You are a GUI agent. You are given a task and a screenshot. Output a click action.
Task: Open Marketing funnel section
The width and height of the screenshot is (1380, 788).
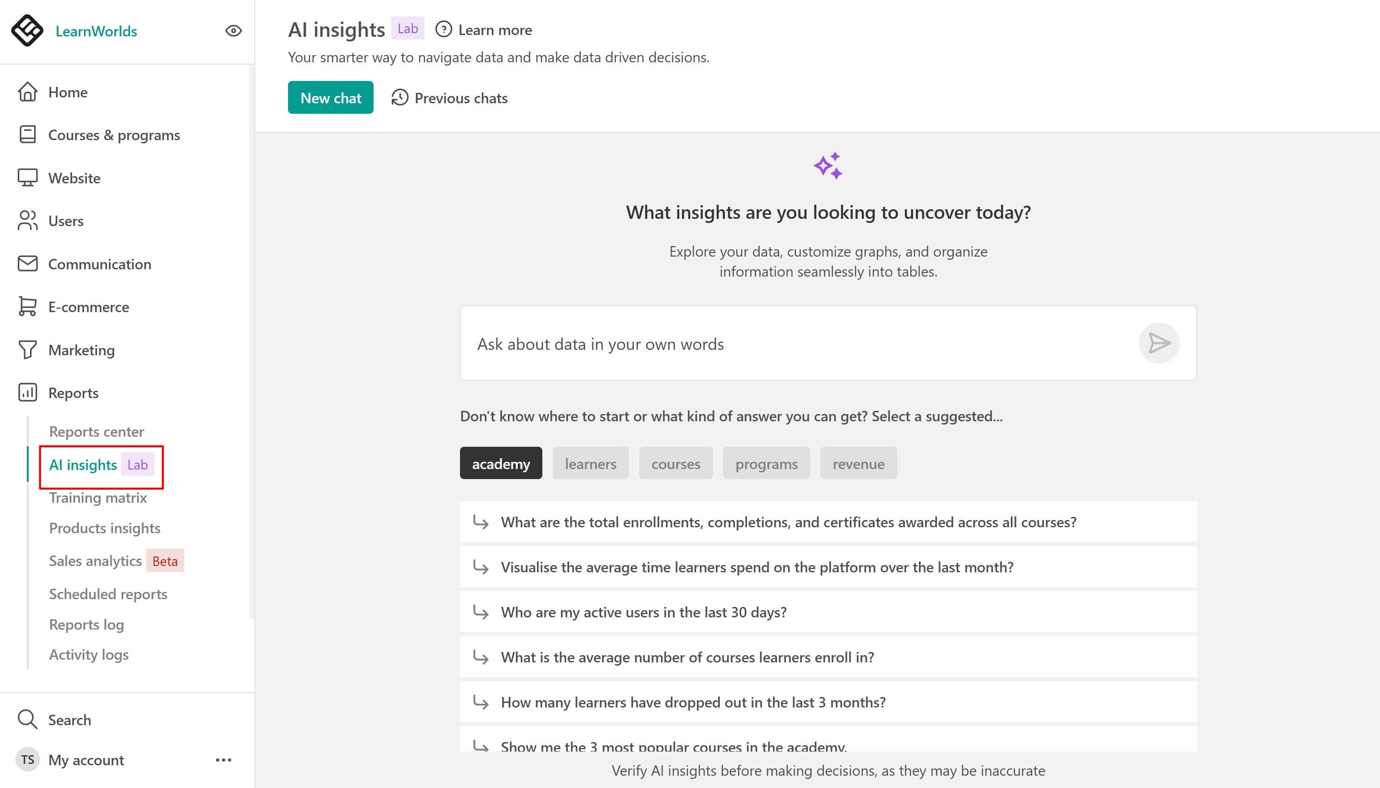click(81, 350)
